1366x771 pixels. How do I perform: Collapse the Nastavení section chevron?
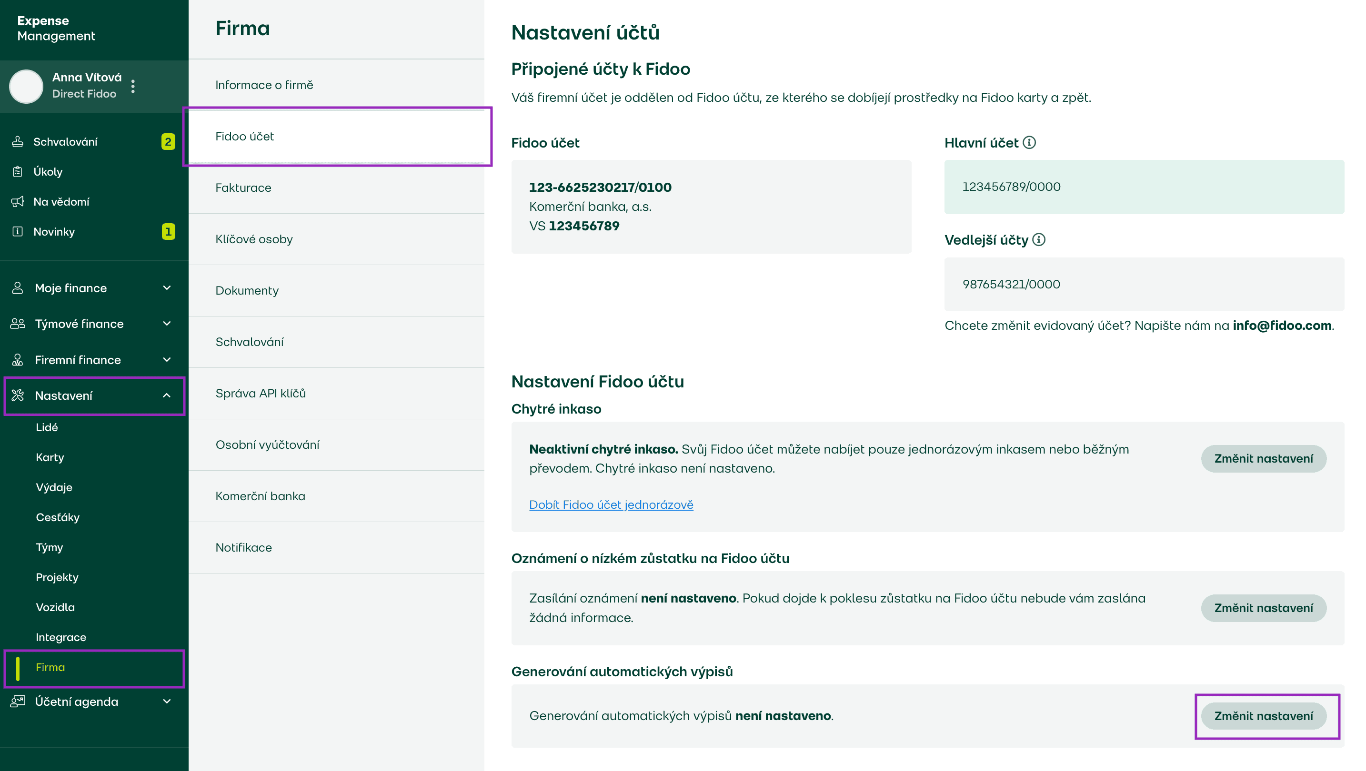[167, 395]
